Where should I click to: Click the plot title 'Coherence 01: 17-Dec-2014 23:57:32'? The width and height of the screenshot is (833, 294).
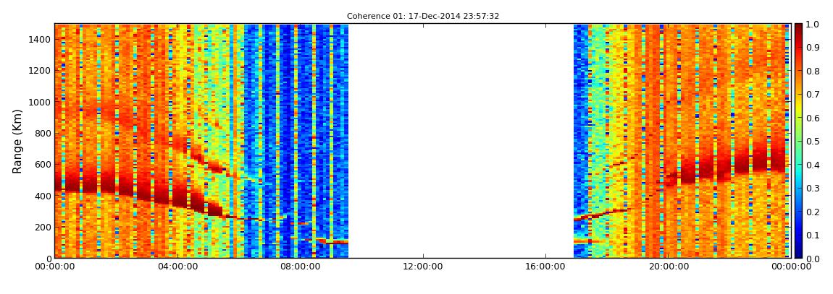pyautogui.click(x=423, y=17)
